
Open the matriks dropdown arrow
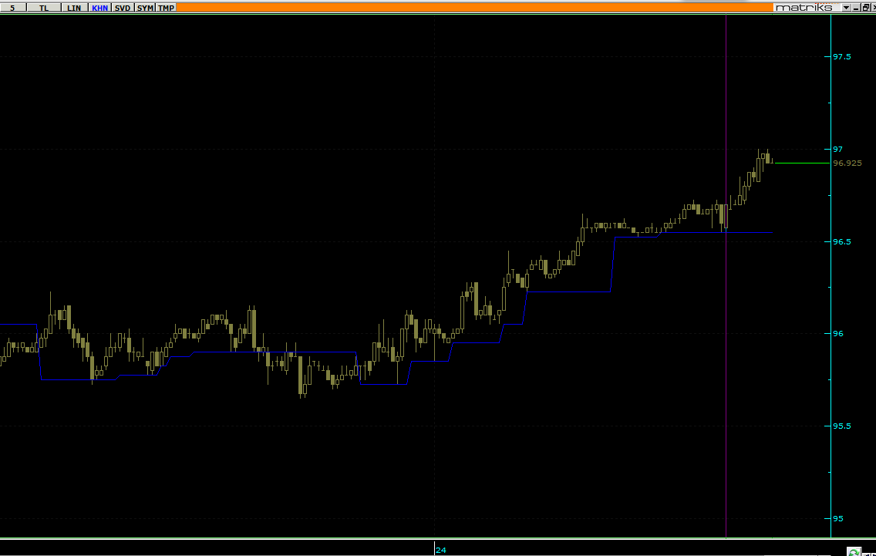coord(847,8)
